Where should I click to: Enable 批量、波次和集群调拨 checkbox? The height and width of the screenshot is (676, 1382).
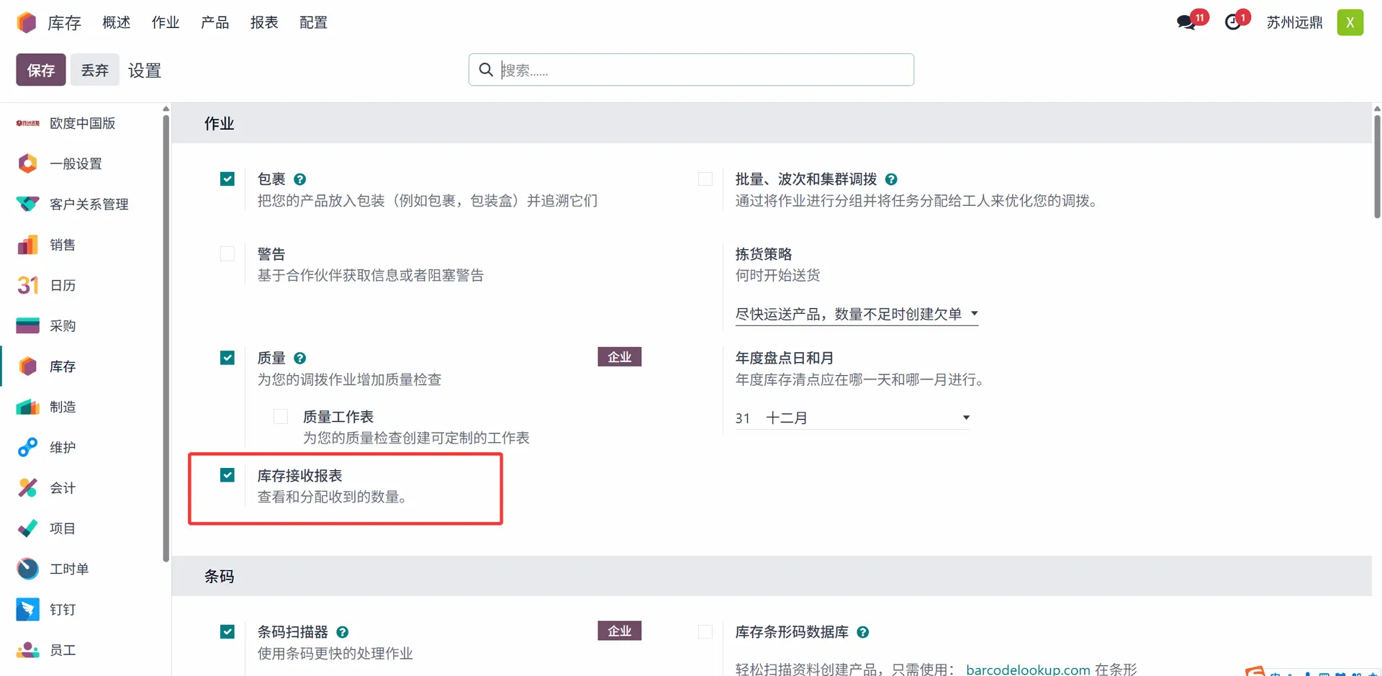coord(705,179)
